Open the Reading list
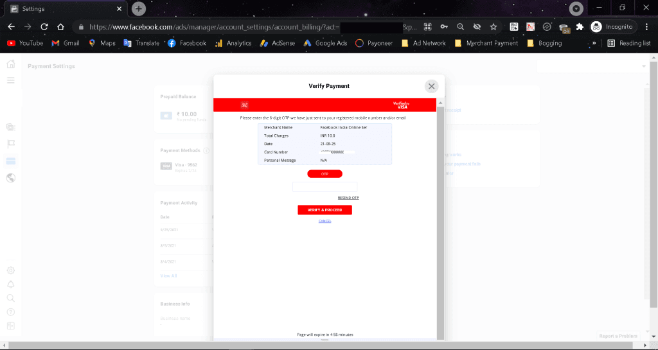The image size is (658, 350). 629,43
